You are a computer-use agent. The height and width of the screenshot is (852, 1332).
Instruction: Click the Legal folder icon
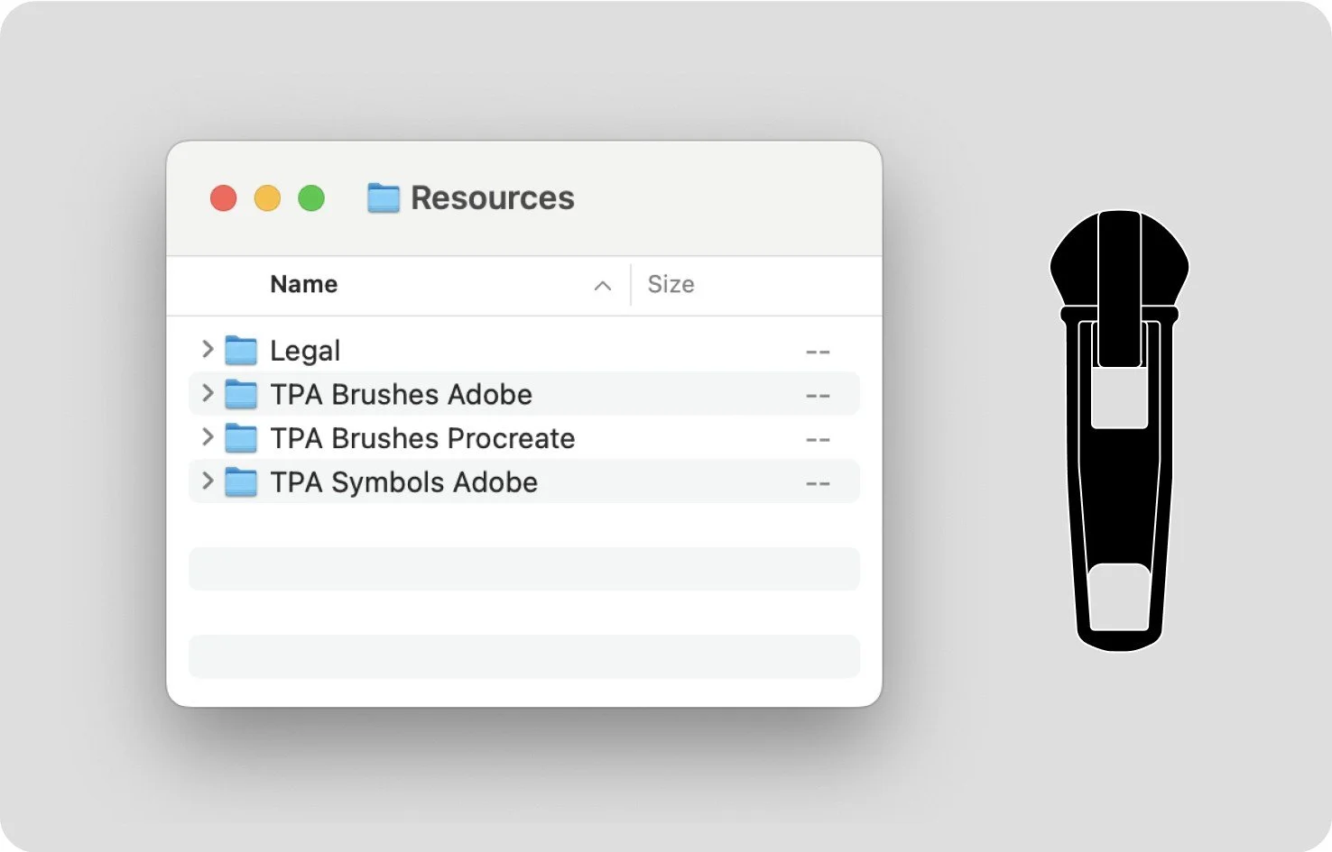[241, 350]
